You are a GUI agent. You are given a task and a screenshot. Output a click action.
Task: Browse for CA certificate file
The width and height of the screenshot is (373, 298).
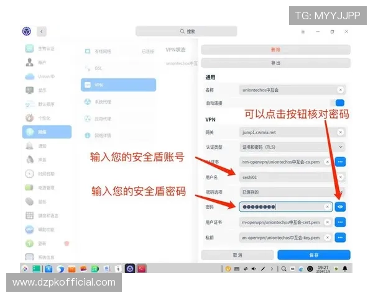(x=340, y=162)
